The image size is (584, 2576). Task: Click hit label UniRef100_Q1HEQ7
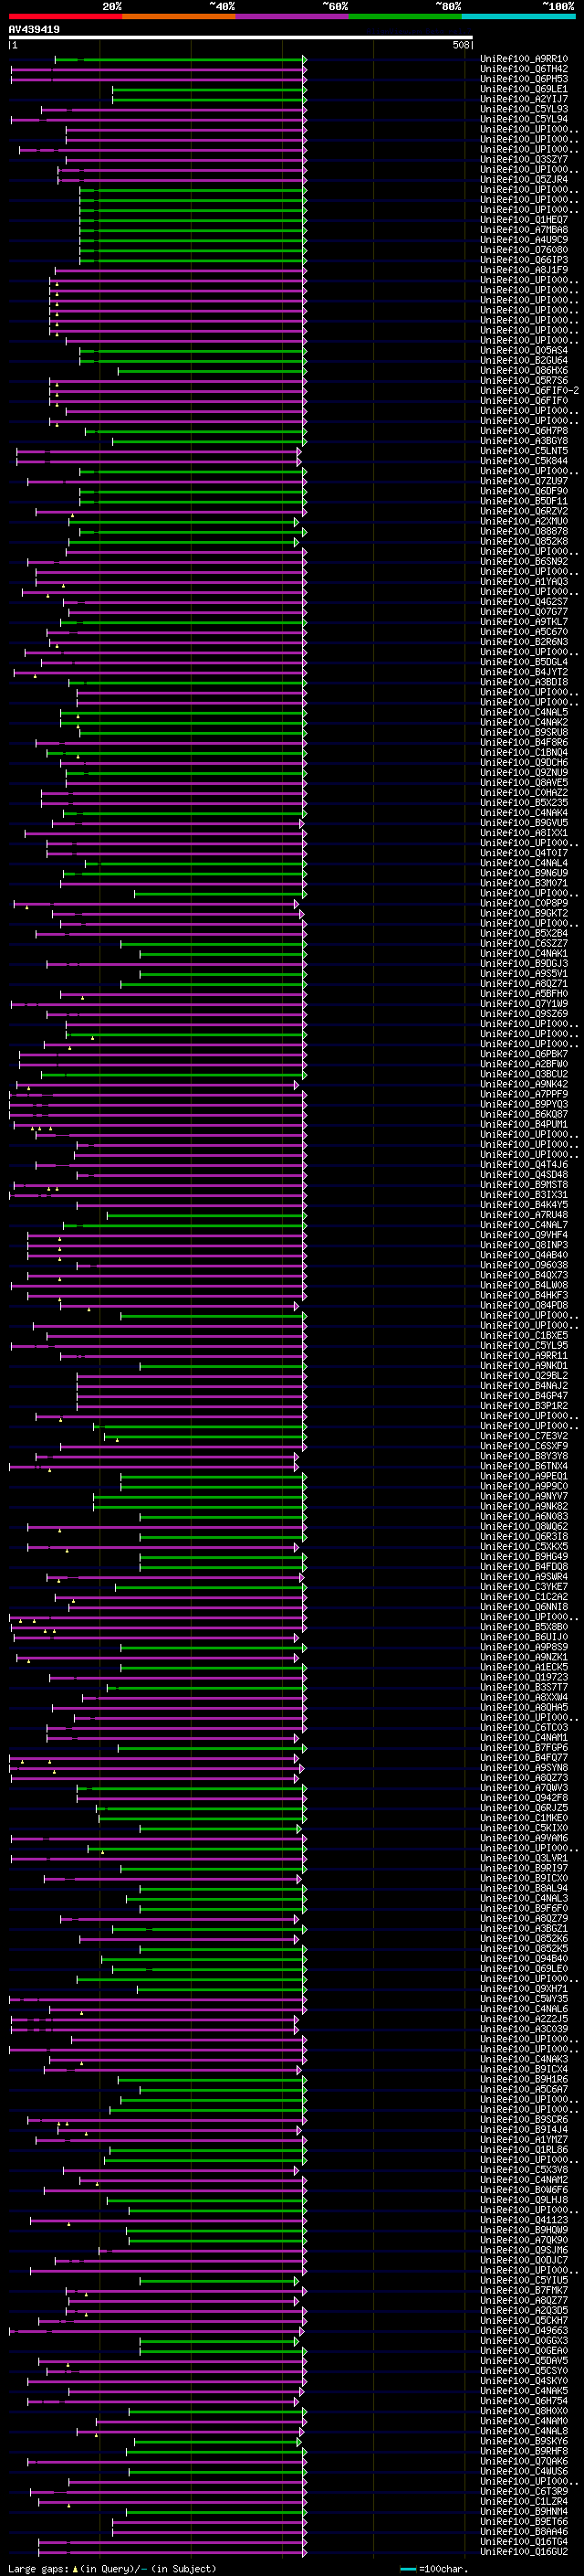(524, 220)
